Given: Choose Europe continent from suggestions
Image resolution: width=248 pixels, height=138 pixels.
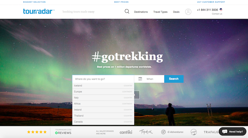Looking at the screenshot, I should pos(103,92).
